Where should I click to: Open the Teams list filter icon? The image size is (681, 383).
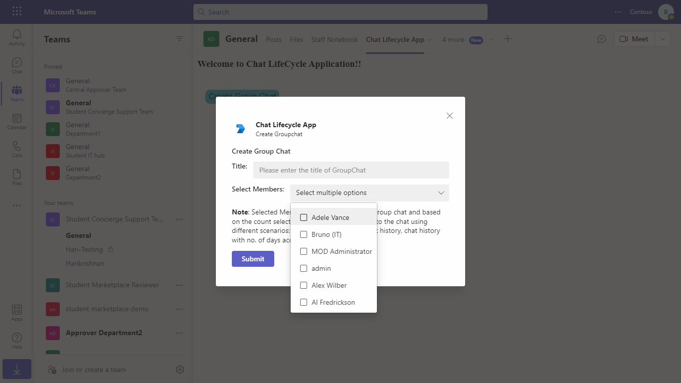179,39
